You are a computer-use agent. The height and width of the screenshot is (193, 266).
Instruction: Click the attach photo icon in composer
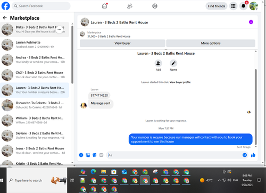(x=88, y=155)
